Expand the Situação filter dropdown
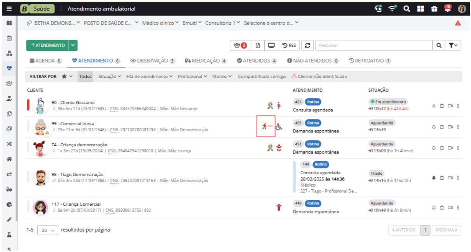The height and width of the screenshot is (252, 471). point(110,77)
